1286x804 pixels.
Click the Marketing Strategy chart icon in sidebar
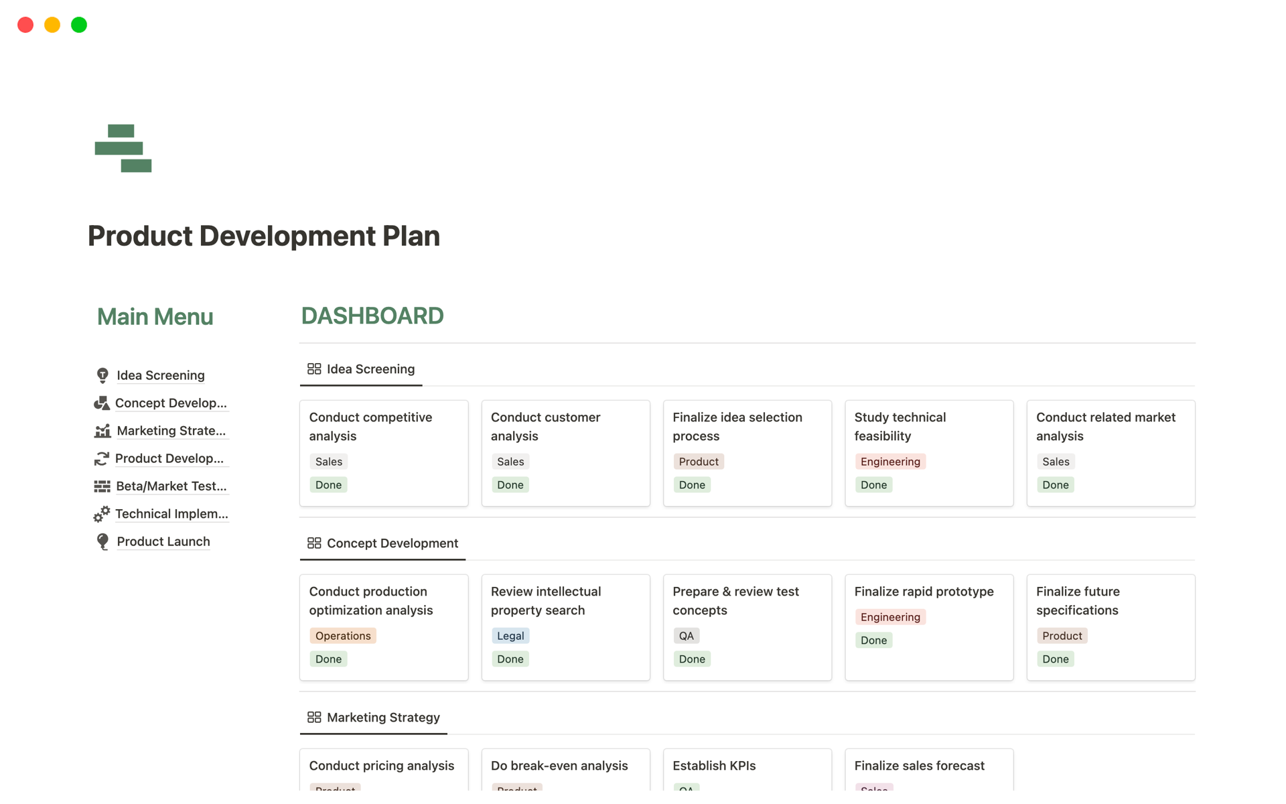102,431
